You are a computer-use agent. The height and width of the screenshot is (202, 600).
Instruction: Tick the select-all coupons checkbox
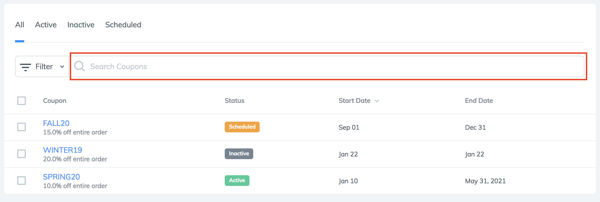pos(22,101)
